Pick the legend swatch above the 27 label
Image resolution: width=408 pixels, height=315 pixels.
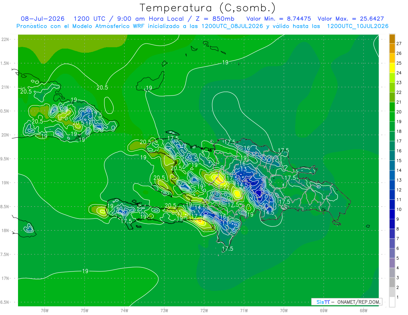(x=392, y=39)
